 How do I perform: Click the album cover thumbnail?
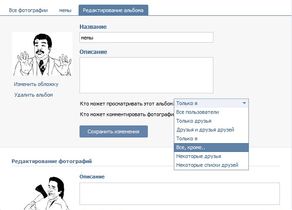point(42,54)
